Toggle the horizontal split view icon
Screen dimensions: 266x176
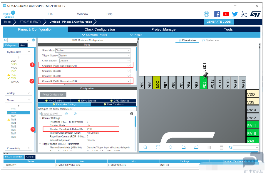point(221,147)
